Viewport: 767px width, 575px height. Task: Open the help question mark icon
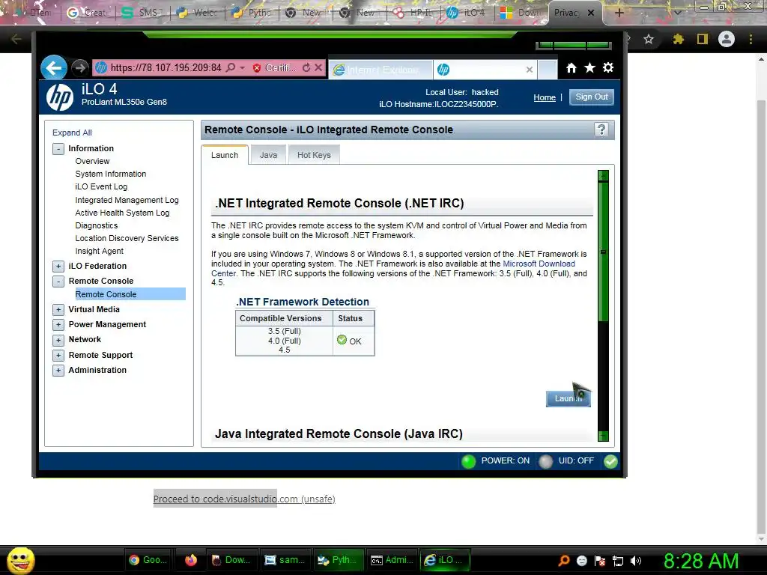[x=601, y=130]
